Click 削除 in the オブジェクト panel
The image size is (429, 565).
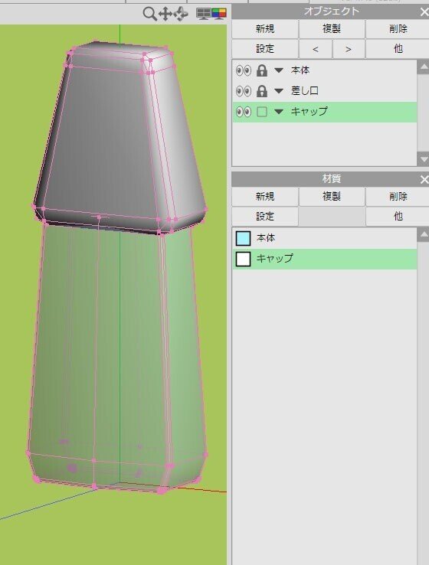point(398,29)
